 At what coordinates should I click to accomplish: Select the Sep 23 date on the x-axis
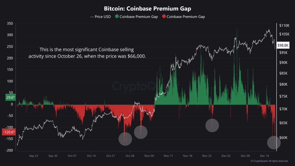[x=34, y=156]
